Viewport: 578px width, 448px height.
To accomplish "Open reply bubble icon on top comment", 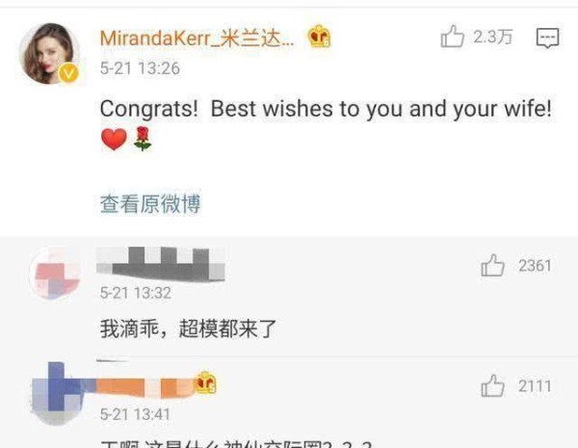I will coord(547,38).
